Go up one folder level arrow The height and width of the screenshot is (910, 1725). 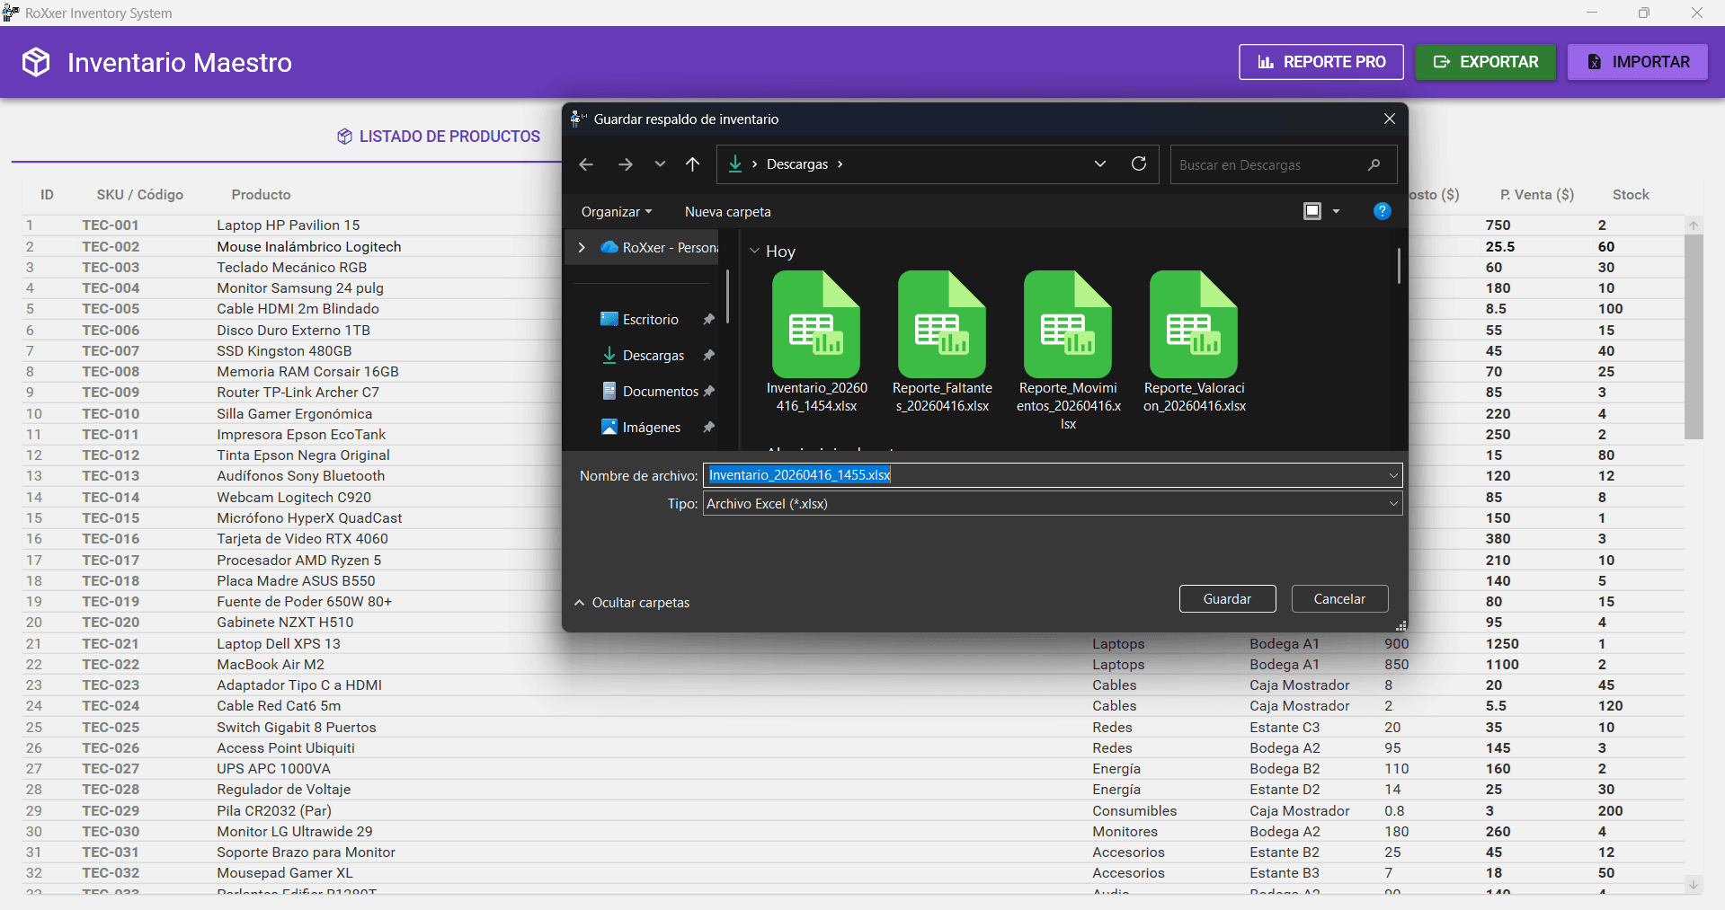point(692,164)
